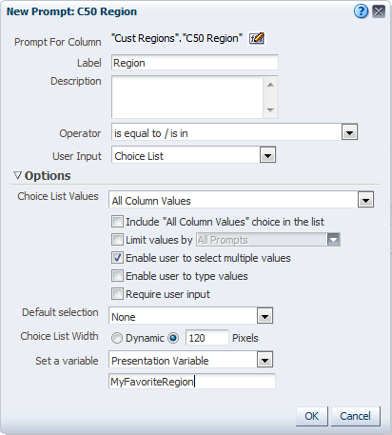Close the New Prompt dialog
The width and height of the screenshot is (392, 435).
click(379, 11)
